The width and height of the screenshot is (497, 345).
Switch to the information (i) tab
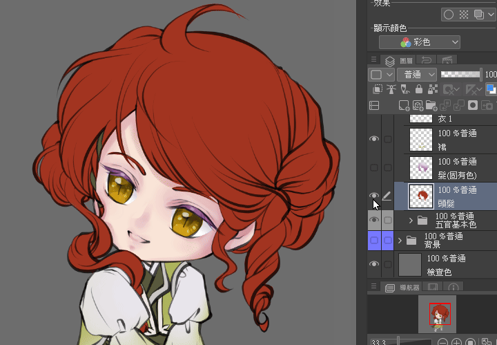454,287
